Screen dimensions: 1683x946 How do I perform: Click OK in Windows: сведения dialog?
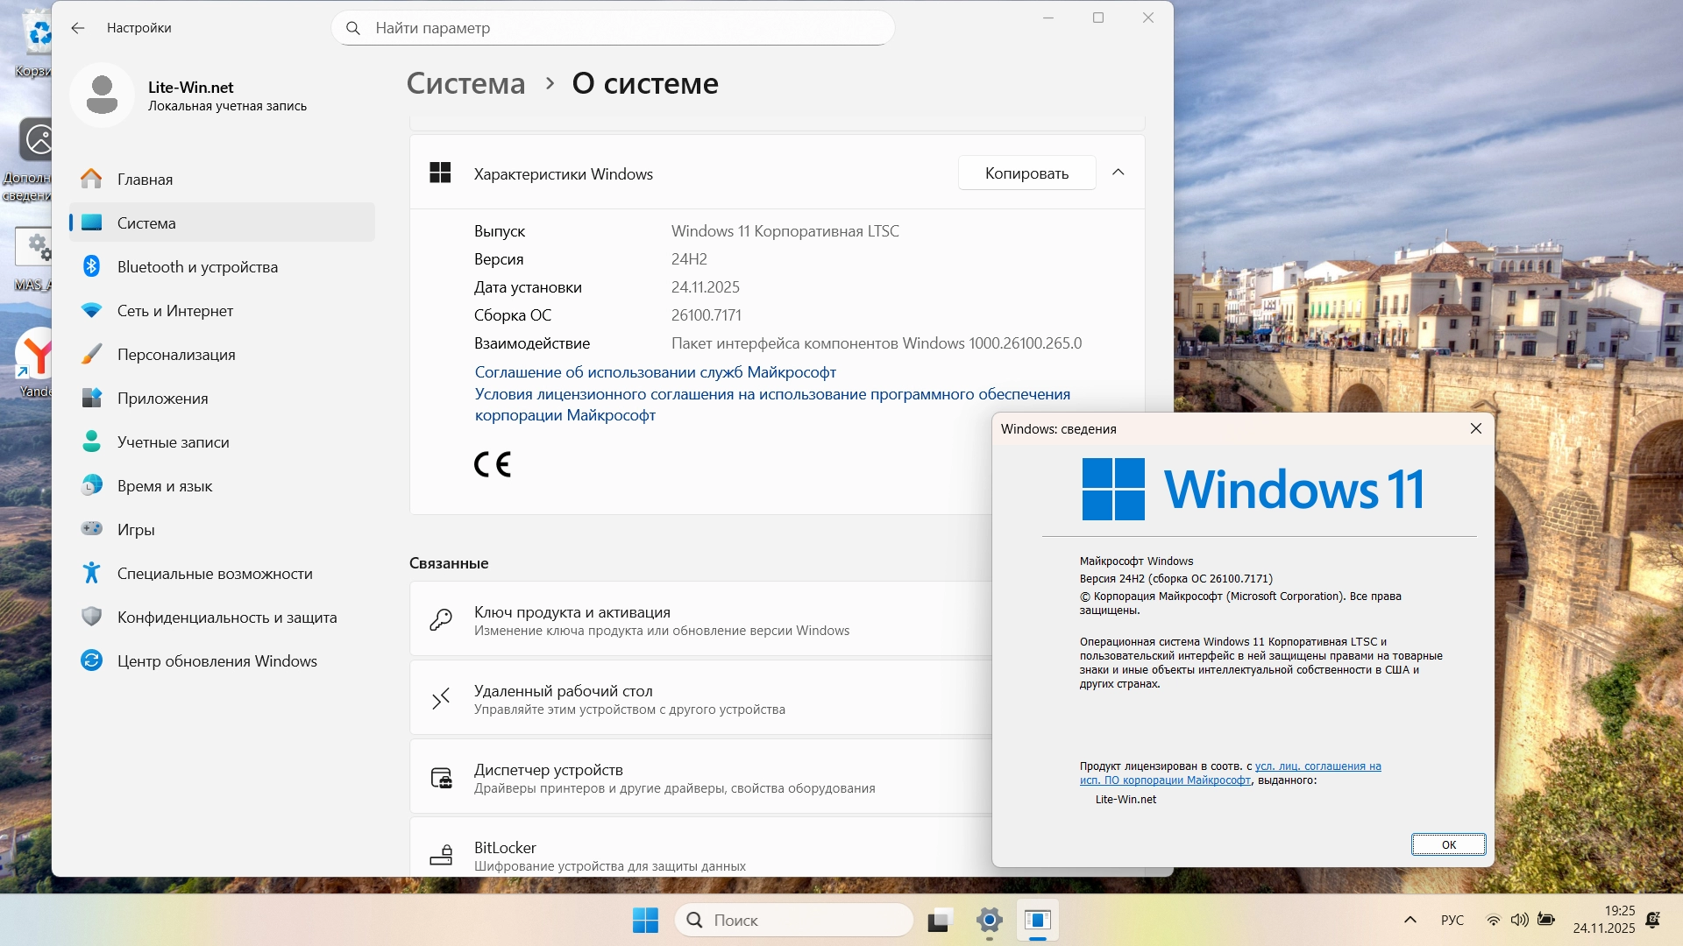click(1447, 844)
